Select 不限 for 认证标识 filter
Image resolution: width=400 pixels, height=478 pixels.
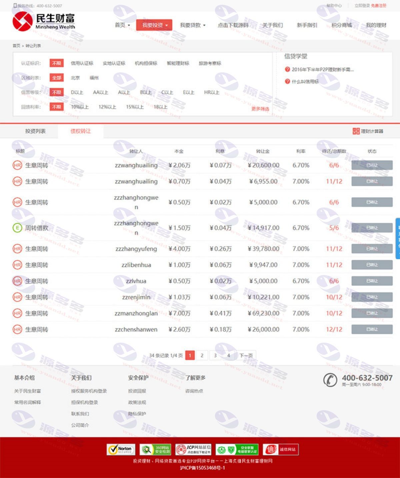[x=56, y=63]
